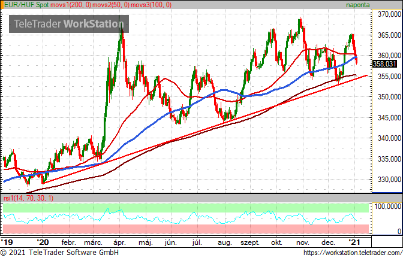Click the ápr. date axis label
Image resolution: width=403 pixels, height=258 pixels.
pyautogui.click(x=119, y=242)
